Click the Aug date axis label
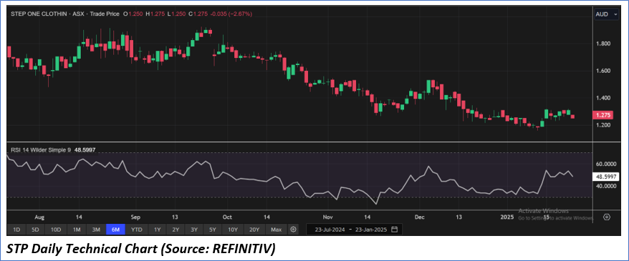Screen dimensions: 629x261 39,217
